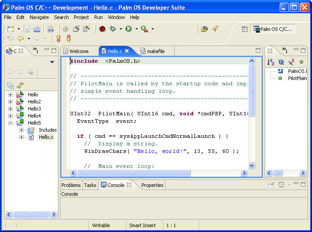Switch to the makefile editor tab
Screen dimensions: 312x232
156,51
